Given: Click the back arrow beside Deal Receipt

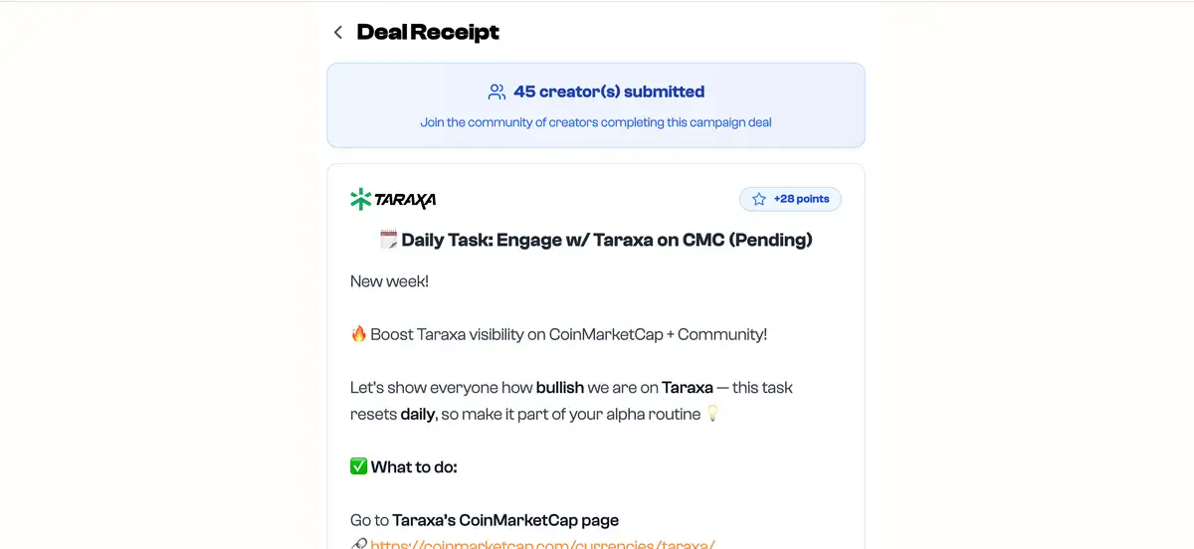Looking at the screenshot, I should (x=338, y=33).
